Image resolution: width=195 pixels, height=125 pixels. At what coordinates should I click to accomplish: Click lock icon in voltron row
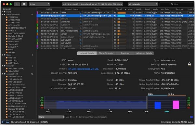point(81,34)
